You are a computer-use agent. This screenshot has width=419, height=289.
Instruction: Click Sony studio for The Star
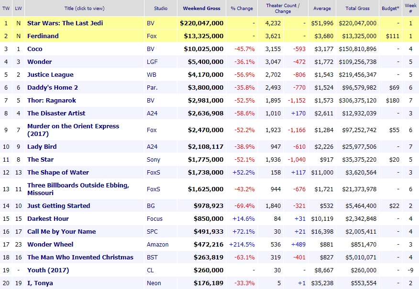(154, 160)
